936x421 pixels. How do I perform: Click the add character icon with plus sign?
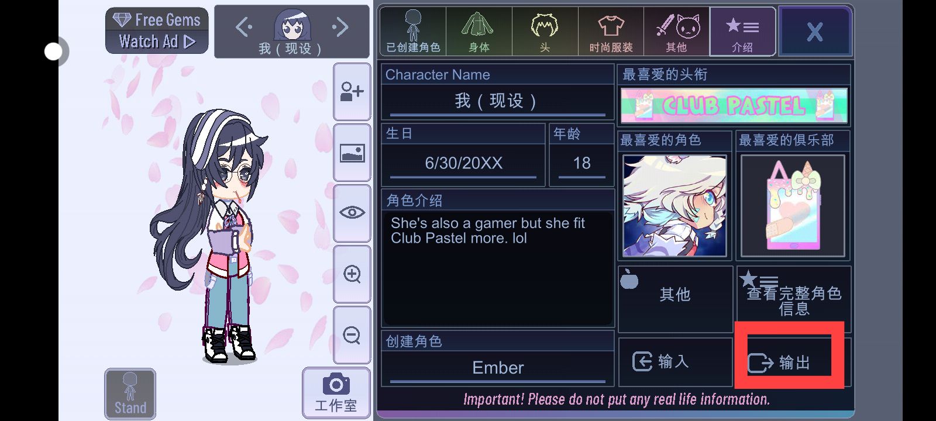(x=352, y=92)
